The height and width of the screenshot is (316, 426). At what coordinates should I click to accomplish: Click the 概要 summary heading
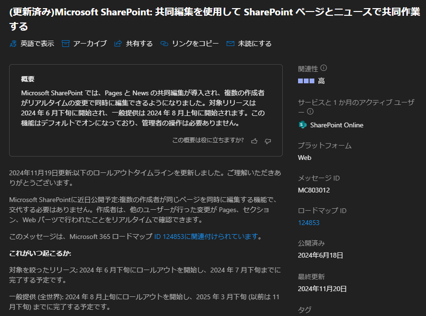tap(28, 79)
